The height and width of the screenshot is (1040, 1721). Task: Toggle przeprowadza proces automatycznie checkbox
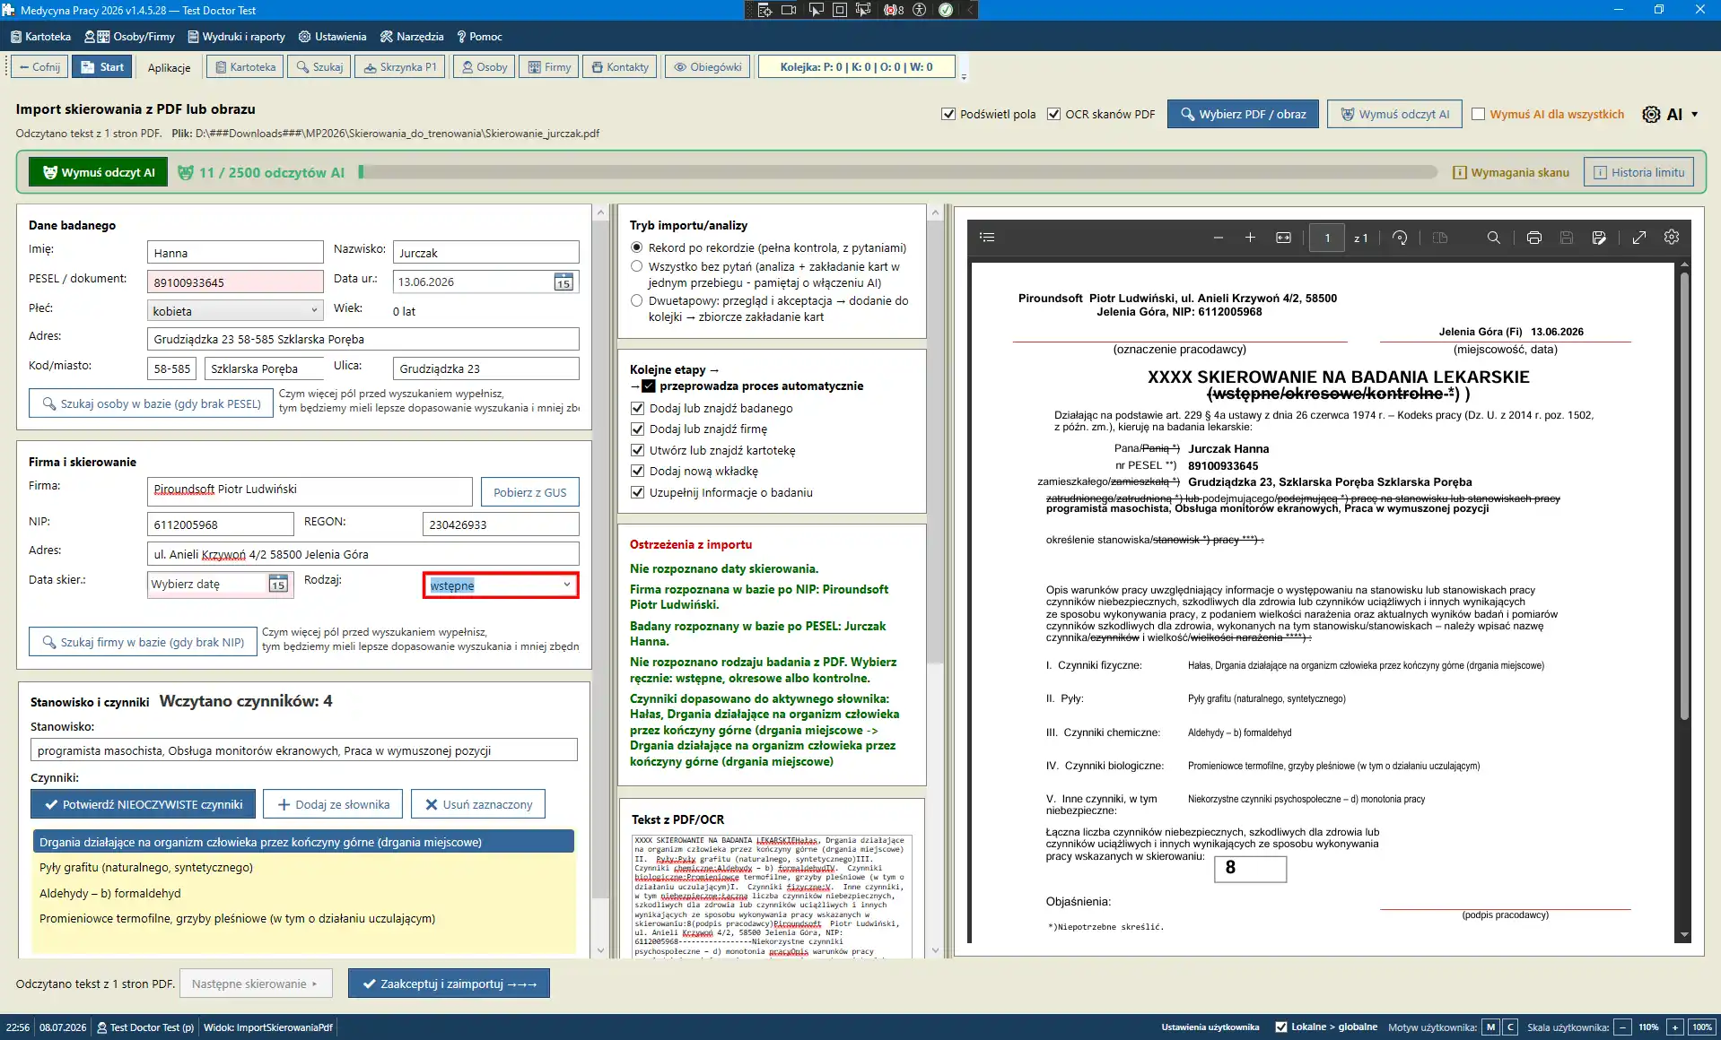[649, 386]
